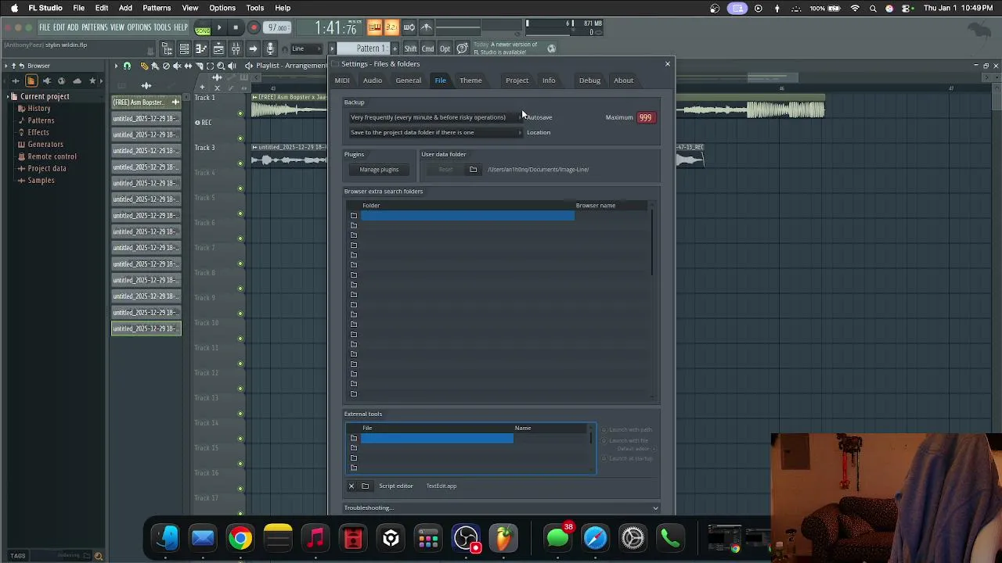Open Google Chrome from the Dock
The height and width of the screenshot is (563, 1002).
pyautogui.click(x=240, y=538)
